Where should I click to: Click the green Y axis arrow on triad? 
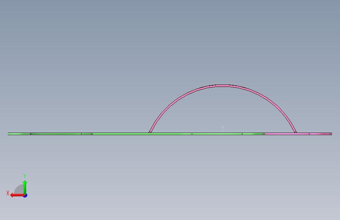(x=25, y=187)
